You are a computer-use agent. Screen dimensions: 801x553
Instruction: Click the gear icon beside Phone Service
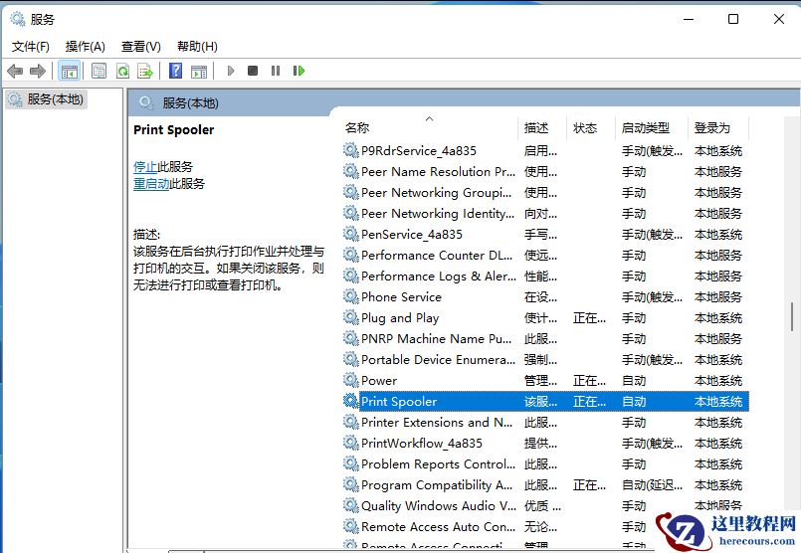tap(350, 296)
